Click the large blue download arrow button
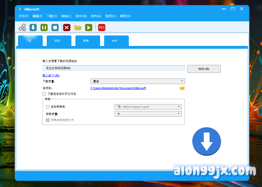This screenshot has height=187, width=262. coord(206,142)
